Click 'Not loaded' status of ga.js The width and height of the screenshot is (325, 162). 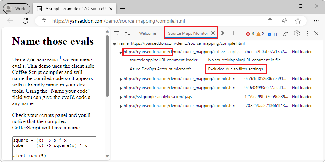pyautogui.click(x=302, y=97)
